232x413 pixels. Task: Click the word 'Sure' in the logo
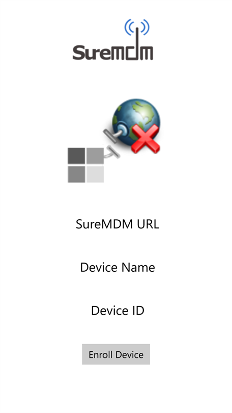click(x=92, y=52)
